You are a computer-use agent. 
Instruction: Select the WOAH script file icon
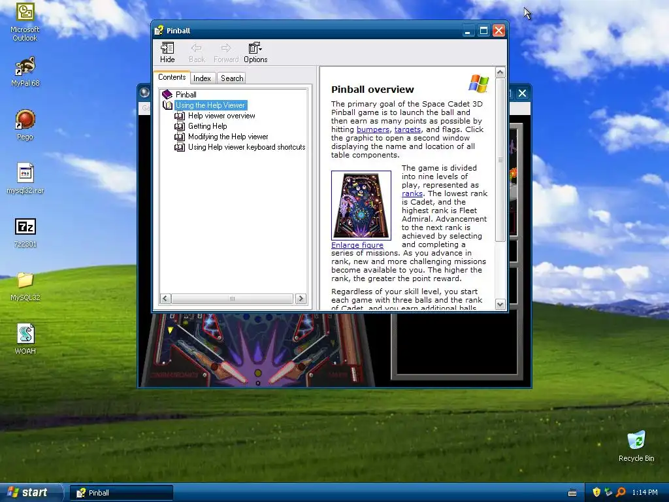[25, 339]
